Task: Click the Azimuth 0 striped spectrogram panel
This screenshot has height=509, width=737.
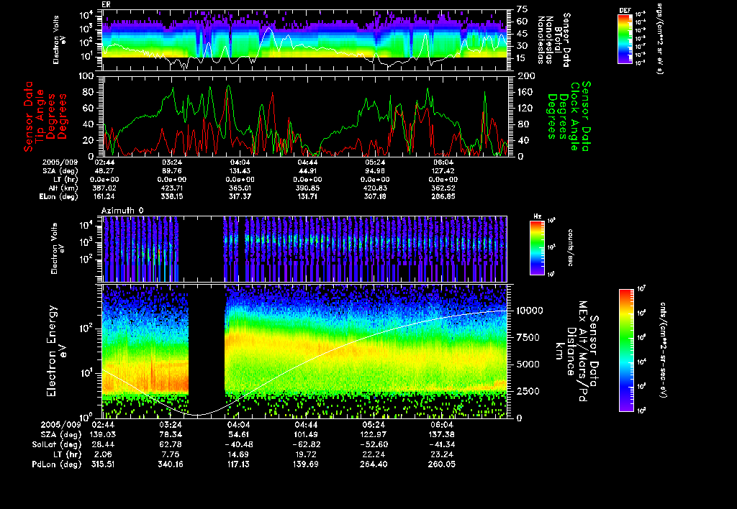Action: 304,249
